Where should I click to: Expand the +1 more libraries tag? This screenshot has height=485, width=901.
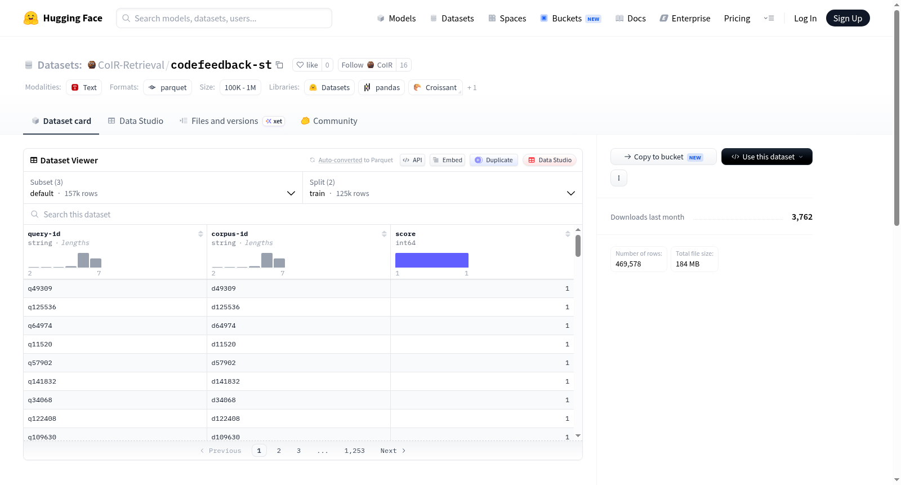472,88
